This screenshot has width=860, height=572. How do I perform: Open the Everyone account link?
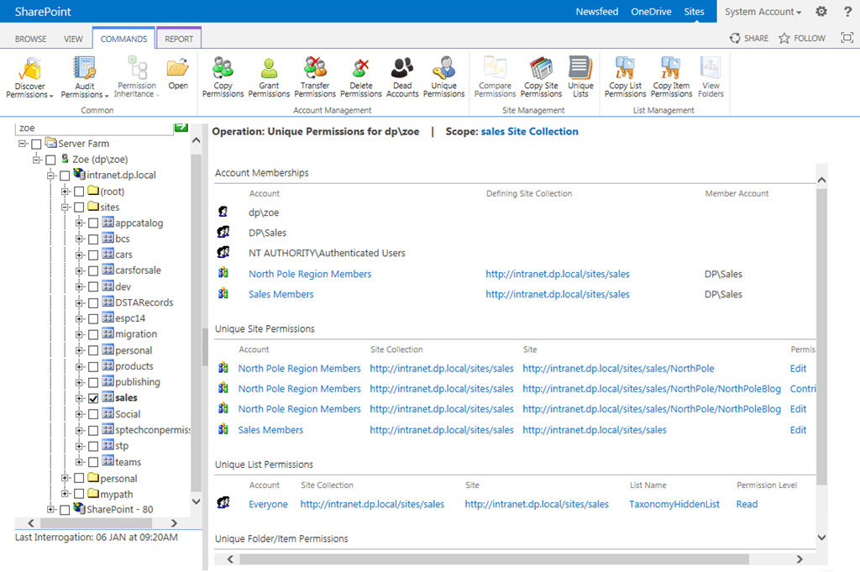click(x=268, y=504)
